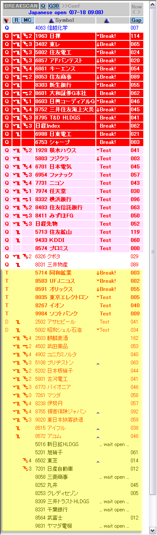Viewport: 157px width, 535px height.
Task: Click blue triangle header of status column
Action: click(x=107, y=20)
